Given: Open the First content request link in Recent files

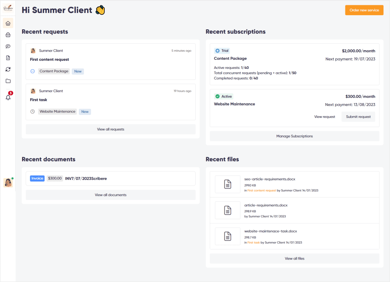Looking at the screenshot, I should [x=262, y=191].
